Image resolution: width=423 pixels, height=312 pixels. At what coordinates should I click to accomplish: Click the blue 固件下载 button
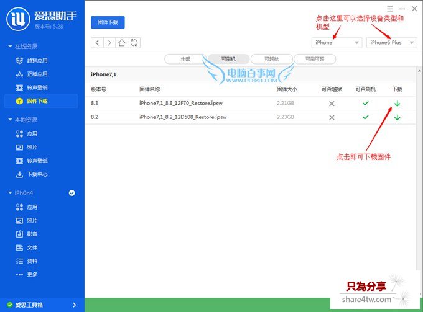coord(108,22)
